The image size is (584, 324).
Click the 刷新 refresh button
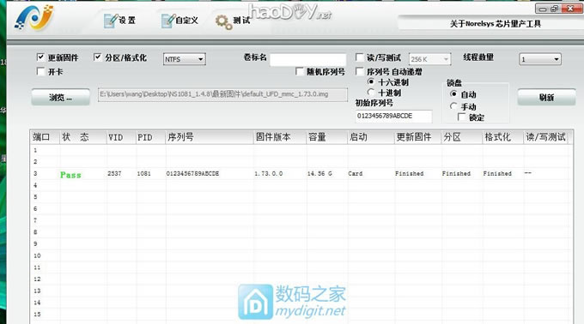coord(546,98)
